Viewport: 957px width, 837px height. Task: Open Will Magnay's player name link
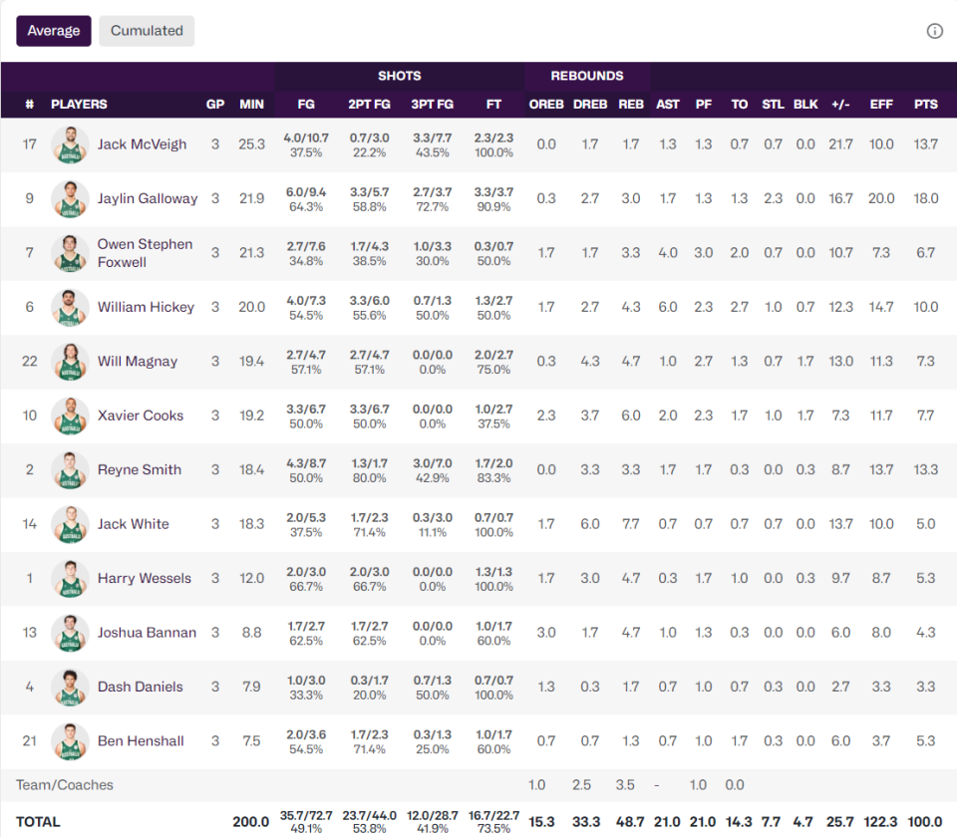click(138, 361)
